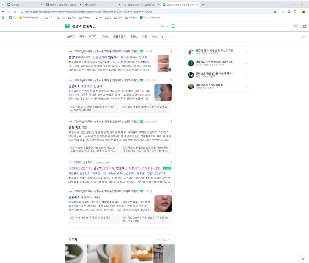The width and height of the screenshot is (309, 263).
Task: Open the bookmarks bar apps grid
Action: (x=3, y=17)
